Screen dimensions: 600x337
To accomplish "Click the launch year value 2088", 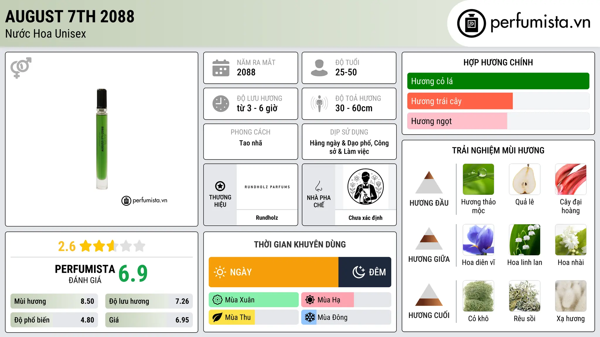I will pyautogui.click(x=246, y=72).
